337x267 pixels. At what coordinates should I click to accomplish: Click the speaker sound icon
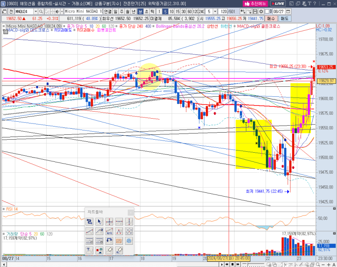click(58, 12)
